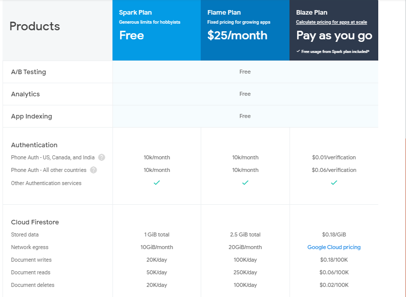Toggle the App Indexing pricing row

32,116
